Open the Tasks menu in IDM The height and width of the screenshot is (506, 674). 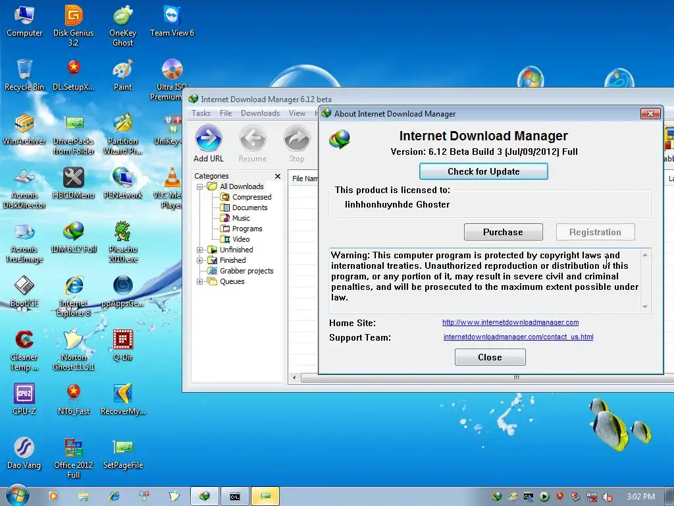pyautogui.click(x=201, y=113)
